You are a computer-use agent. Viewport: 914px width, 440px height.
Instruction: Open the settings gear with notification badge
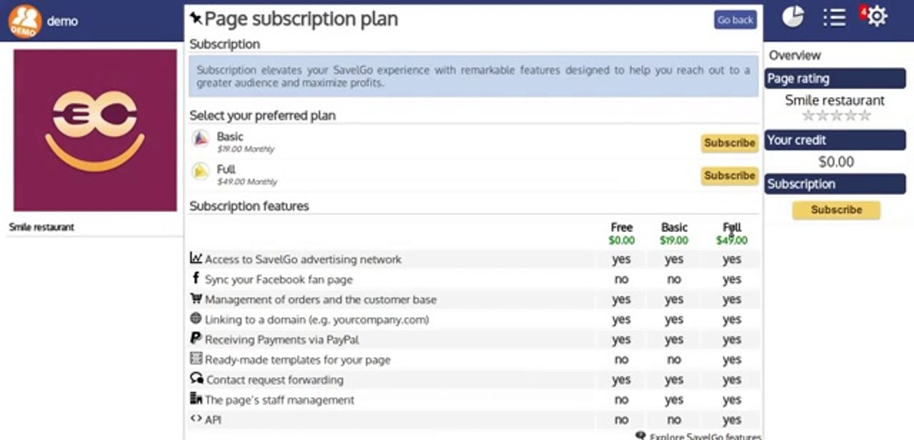tap(874, 16)
